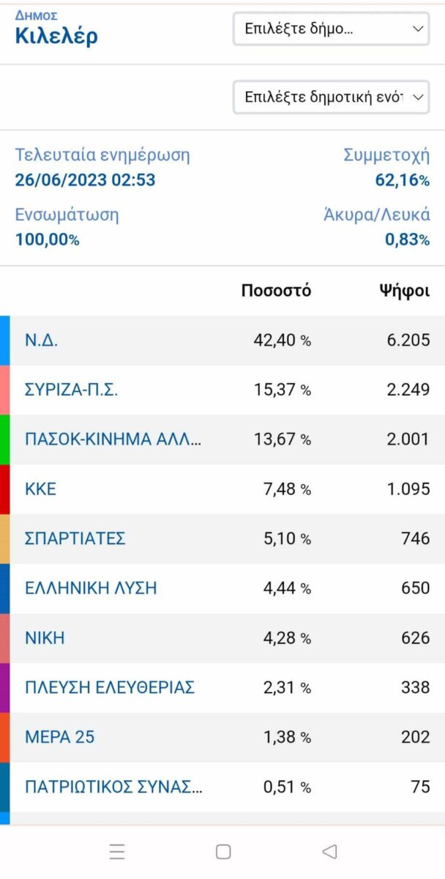445x879 pixels.
Task: Select the ΣΥΡΙΖΑ-Π.Σ. party link
Action: coord(71,390)
